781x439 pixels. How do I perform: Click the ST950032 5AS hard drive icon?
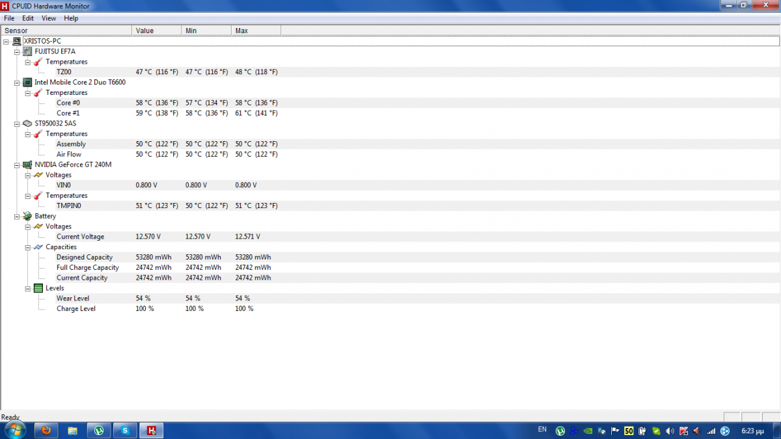[27, 124]
